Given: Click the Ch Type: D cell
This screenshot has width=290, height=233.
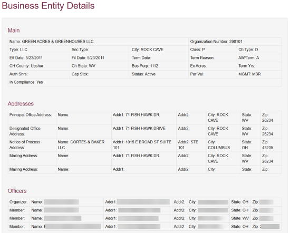Looking at the screenshot, I should coord(259,50).
